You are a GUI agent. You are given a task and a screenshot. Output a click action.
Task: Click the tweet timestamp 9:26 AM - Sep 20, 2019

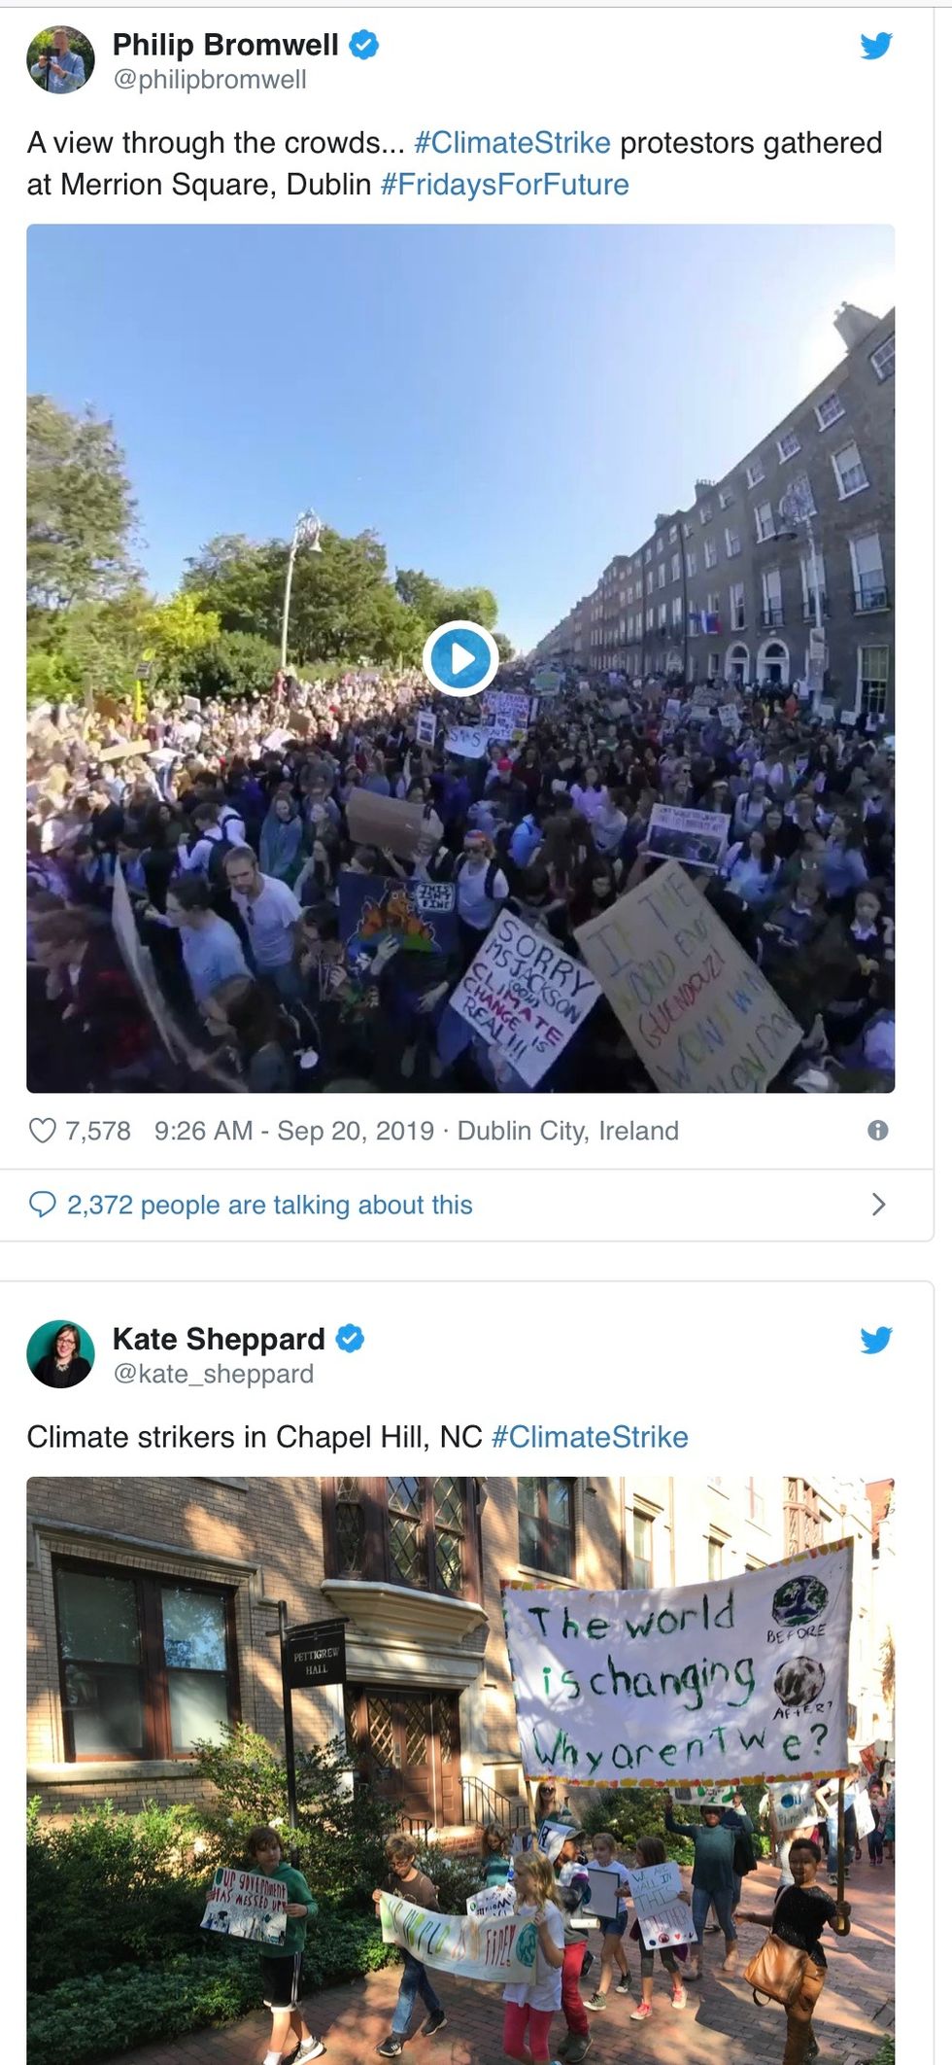(x=293, y=1131)
